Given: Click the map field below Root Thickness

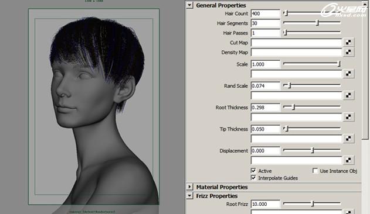Looking at the screenshot, I should [296, 118].
